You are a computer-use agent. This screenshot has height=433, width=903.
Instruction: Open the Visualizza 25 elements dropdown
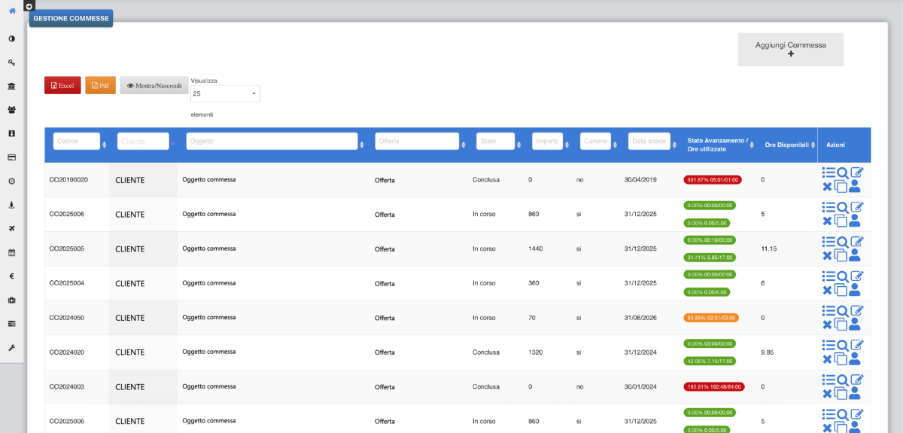point(225,93)
